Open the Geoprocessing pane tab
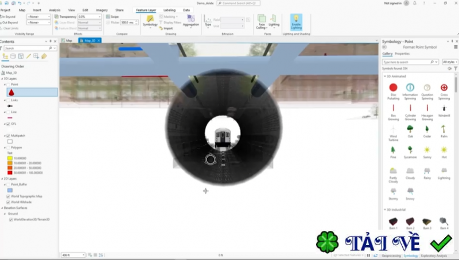This screenshot has width=459, height=260. 391,256
